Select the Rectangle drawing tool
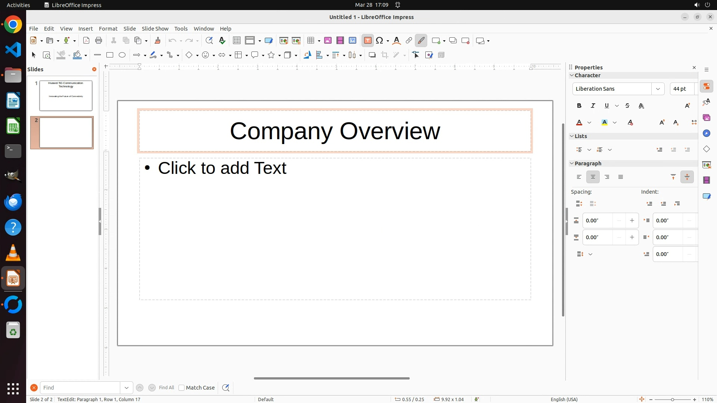Viewport: 717px width, 403px height. coord(110,55)
